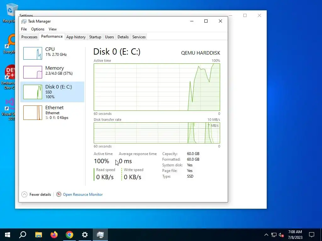Viewport: 322px width, 241px height.
Task: Click the System disk Yes value
Action: (x=190, y=165)
